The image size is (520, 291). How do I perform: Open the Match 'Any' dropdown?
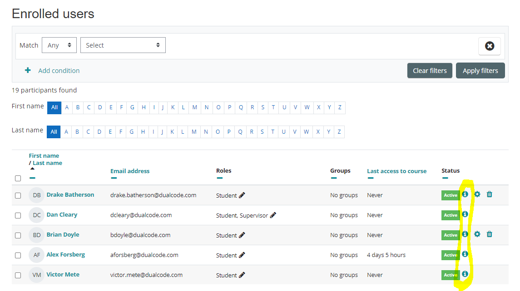pos(59,45)
